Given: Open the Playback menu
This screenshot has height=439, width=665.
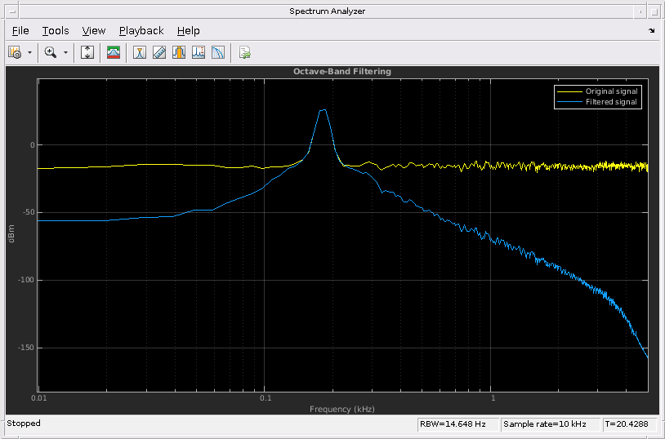Looking at the screenshot, I should tap(141, 30).
